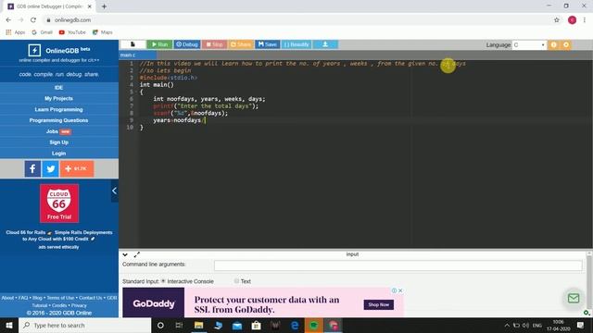Open the Chrome profile avatar
This screenshot has height=333, width=593.
[573, 20]
